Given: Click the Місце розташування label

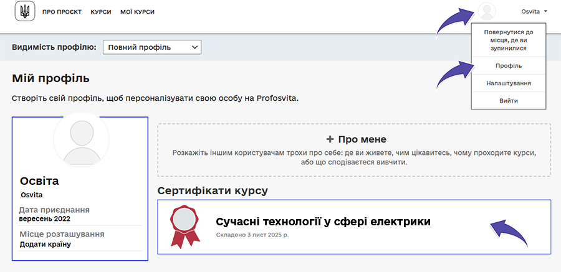Looking at the screenshot, I should coord(62,235).
